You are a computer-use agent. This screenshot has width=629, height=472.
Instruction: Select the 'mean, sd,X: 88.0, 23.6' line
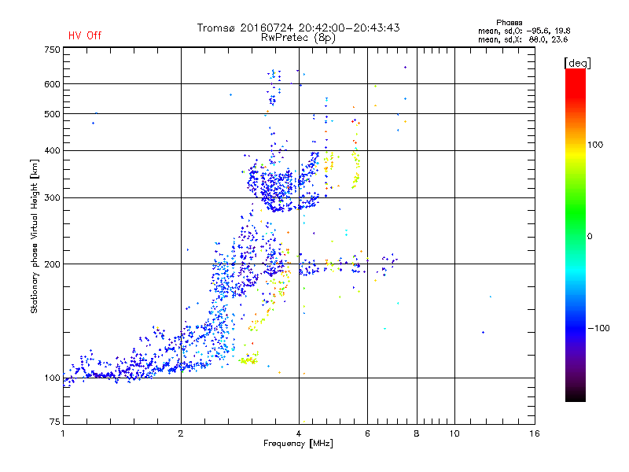[523, 39]
